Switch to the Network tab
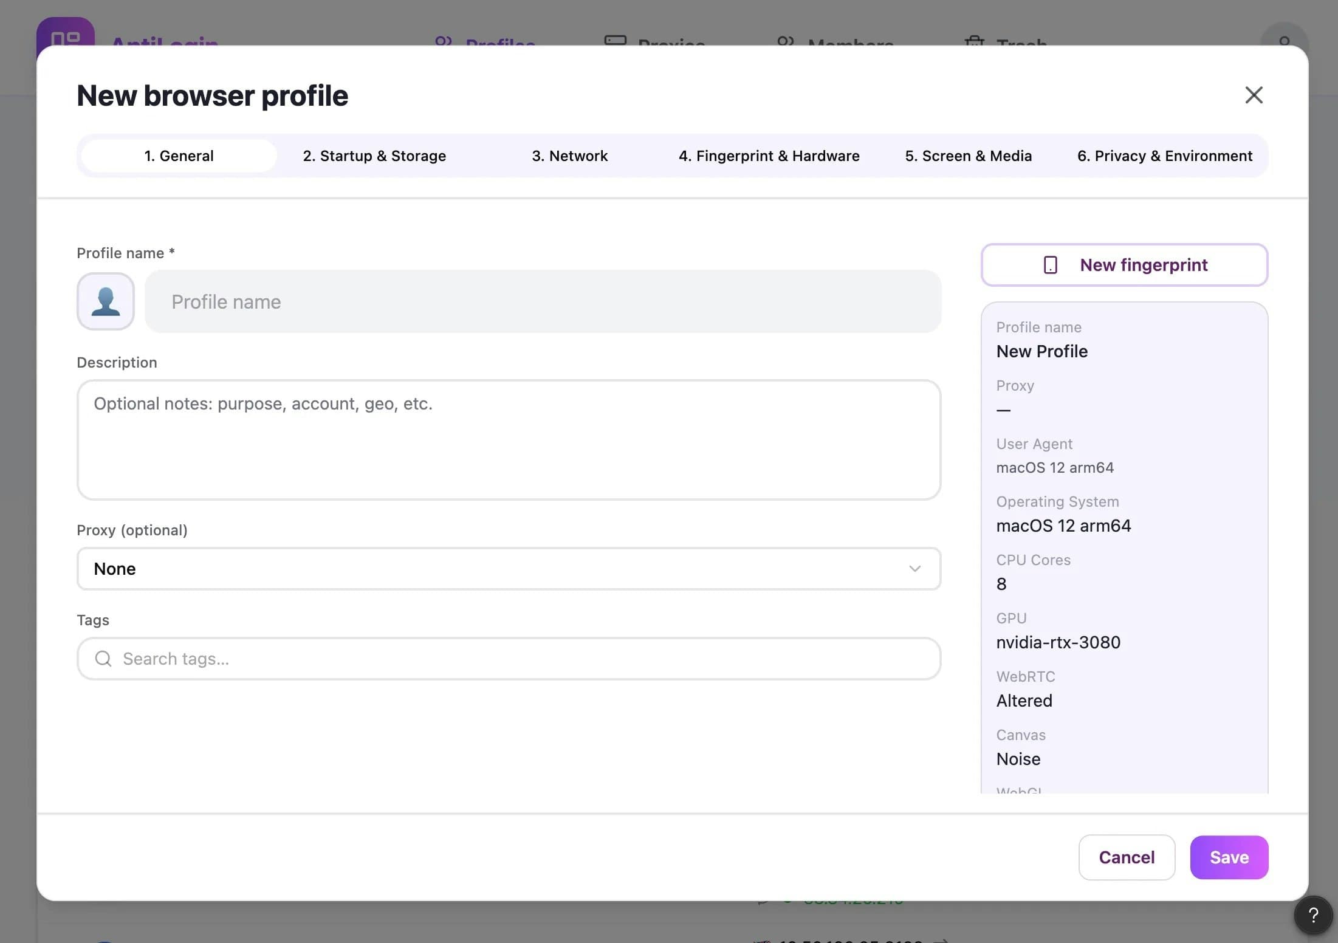Viewport: 1338px width, 943px height. point(569,156)
